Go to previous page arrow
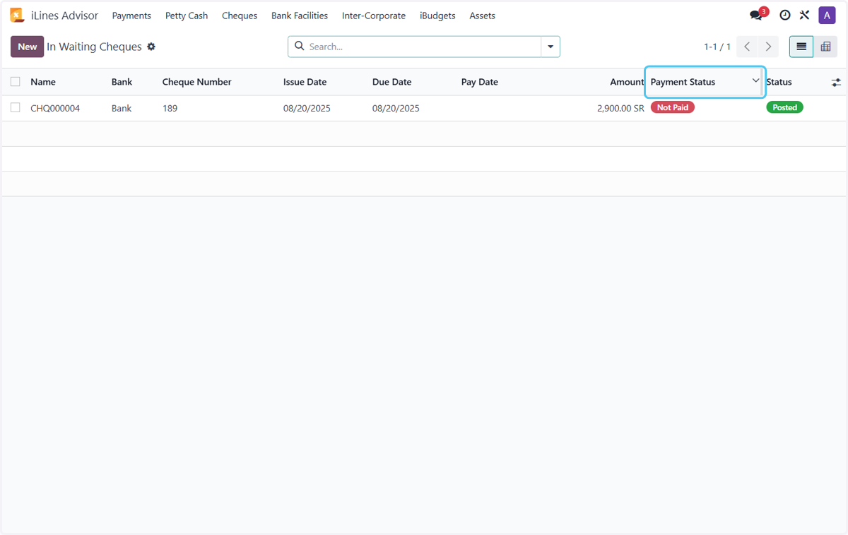Viewport: 848px width, 535px height. [x=747, y=47]
